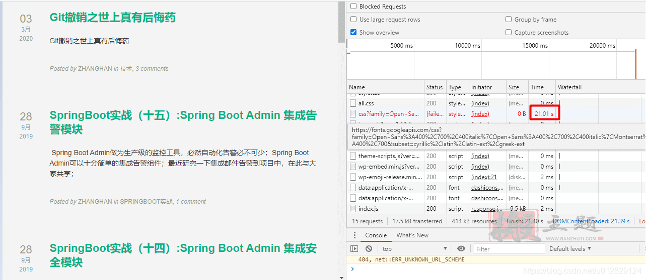The image size is (646, 280).
Task: Click the Waterfall column header
Action: click(x=601, y=87)
